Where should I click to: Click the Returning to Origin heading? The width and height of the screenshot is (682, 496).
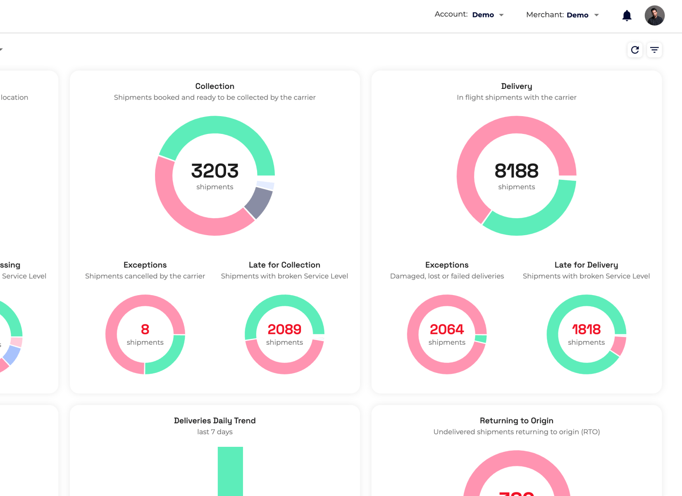pos(516,421)
